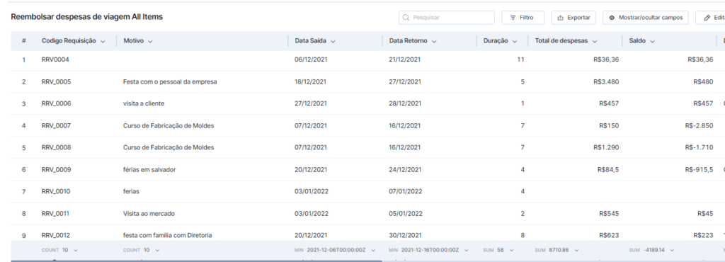Image resolution: width=725 pixels, height=262 pixels.
Task: Select row RRV_0010
Action: point(367,191)
